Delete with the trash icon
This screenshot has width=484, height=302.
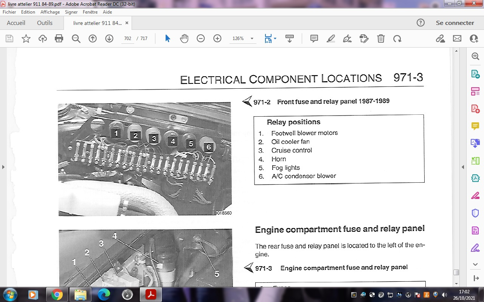[x=381, y=39]
